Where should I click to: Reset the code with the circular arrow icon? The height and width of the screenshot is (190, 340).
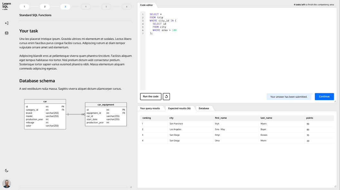[166, 96]
